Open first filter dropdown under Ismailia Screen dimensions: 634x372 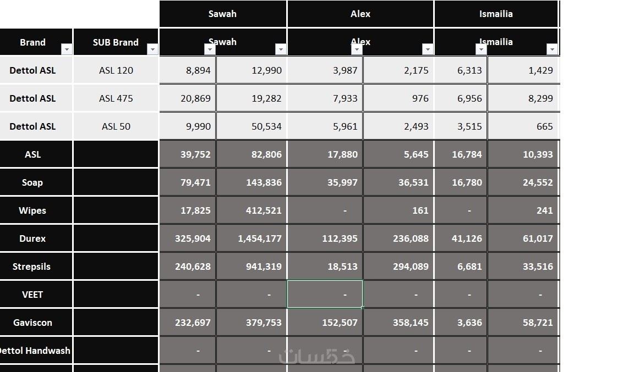[x=481, y=49]
